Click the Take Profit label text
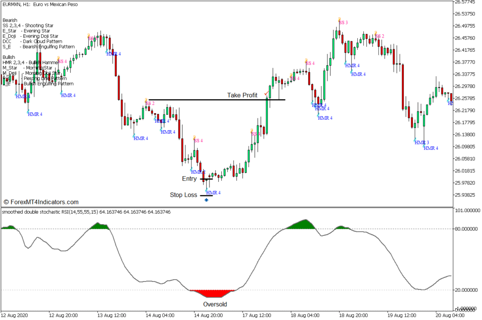Screen dimensions: 482x320 [243, 95]
